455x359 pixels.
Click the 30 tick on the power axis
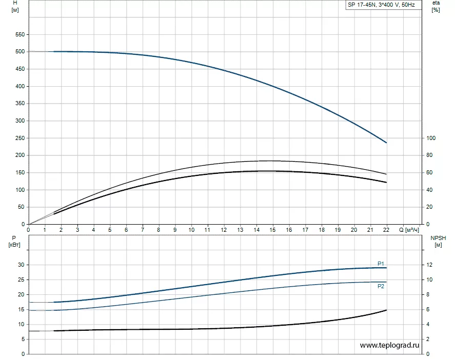point(21,265)
